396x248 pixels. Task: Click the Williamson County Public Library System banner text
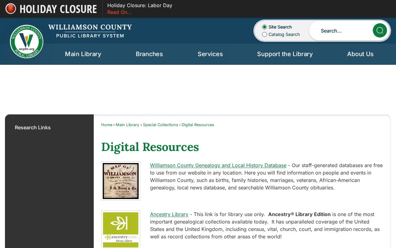(90, 31)
